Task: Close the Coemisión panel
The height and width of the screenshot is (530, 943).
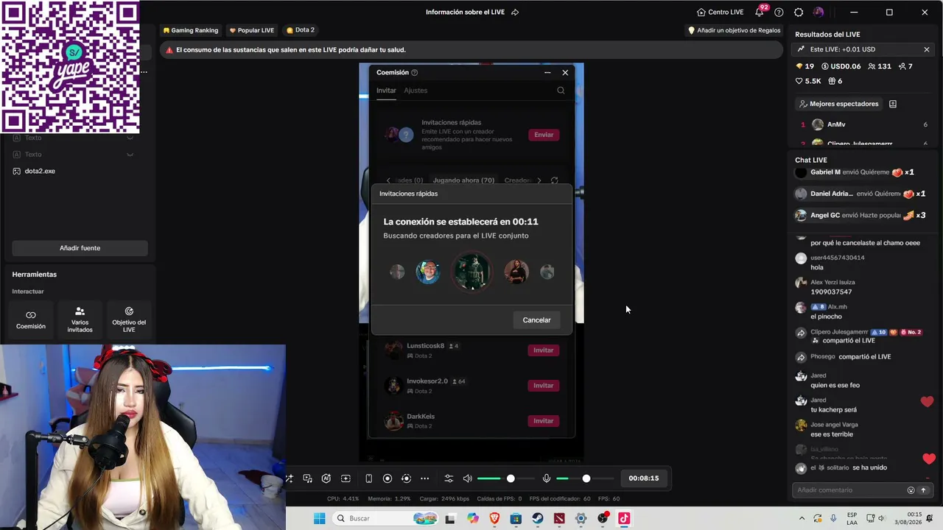Action: click(565, 72)
